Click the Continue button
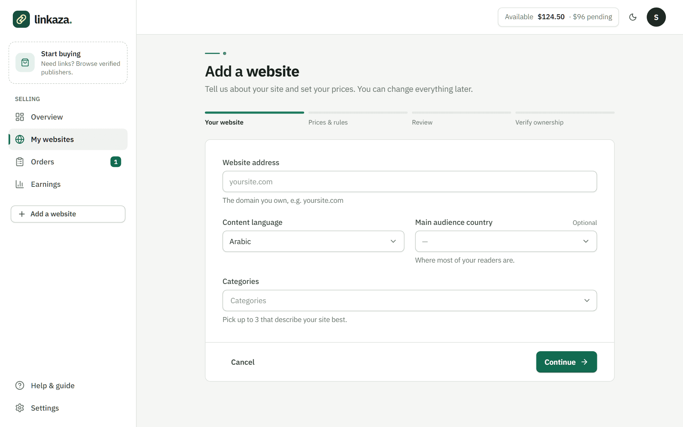This screenshot has height=427, width=683. [566, 362]
